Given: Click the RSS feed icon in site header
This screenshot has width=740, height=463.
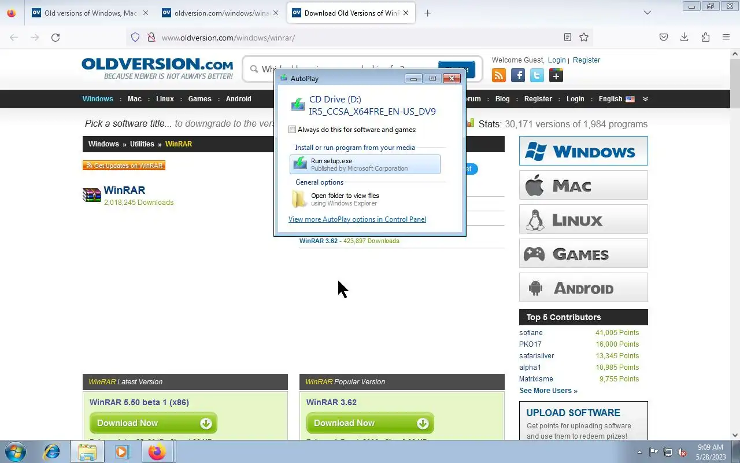Looking at the screenshot, I should pyautogui.click(x=499, y=75).
